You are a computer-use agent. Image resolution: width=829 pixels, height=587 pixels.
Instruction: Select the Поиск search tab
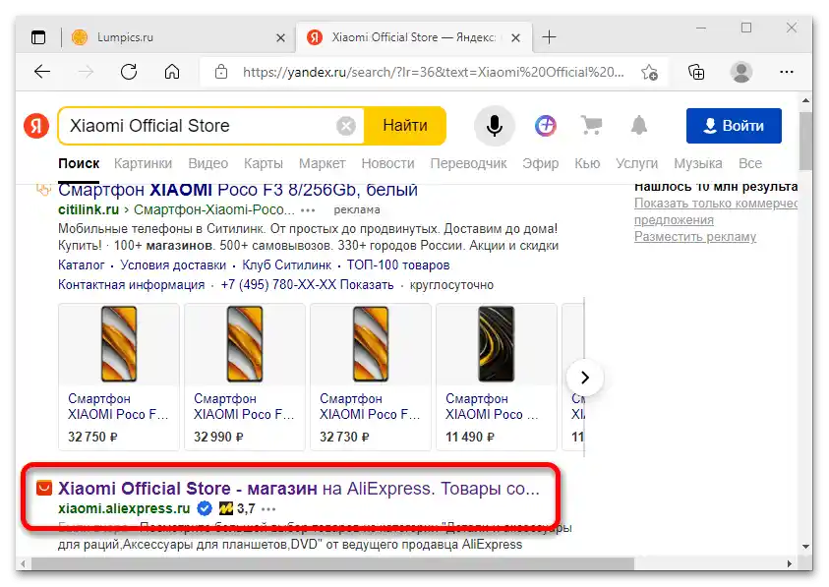(79, 164)
